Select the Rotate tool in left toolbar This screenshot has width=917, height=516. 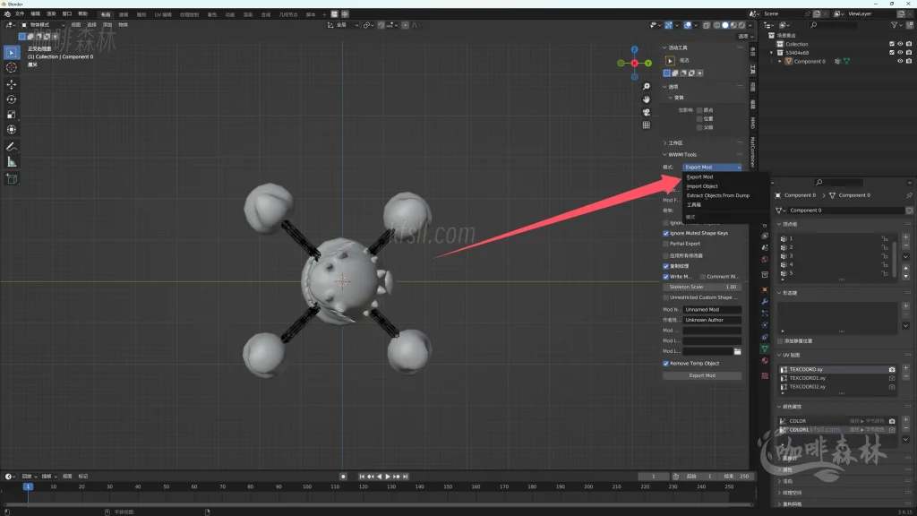pyautogui.click(x=12, y=99)
